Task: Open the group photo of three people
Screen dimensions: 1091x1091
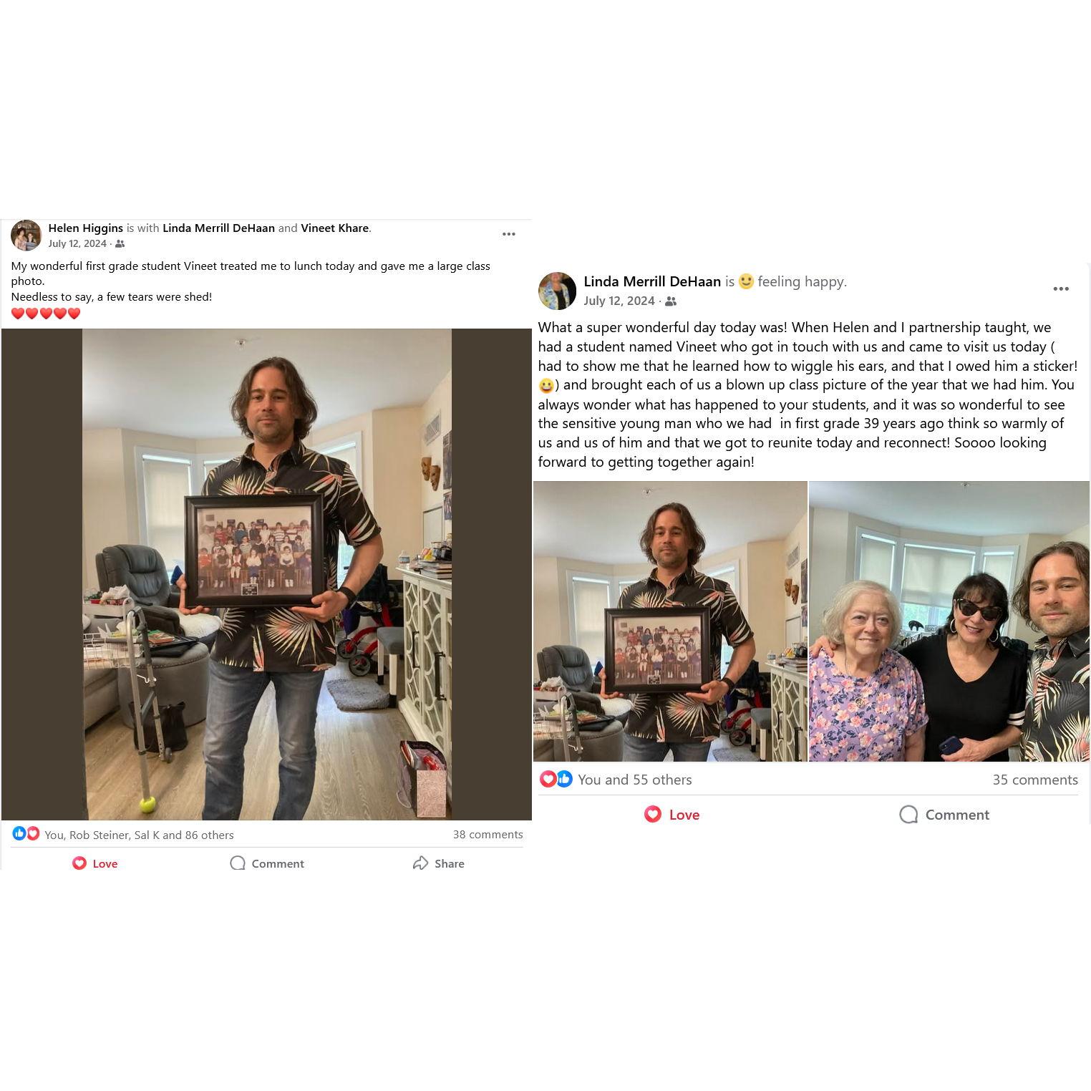Action: point(949,621)
